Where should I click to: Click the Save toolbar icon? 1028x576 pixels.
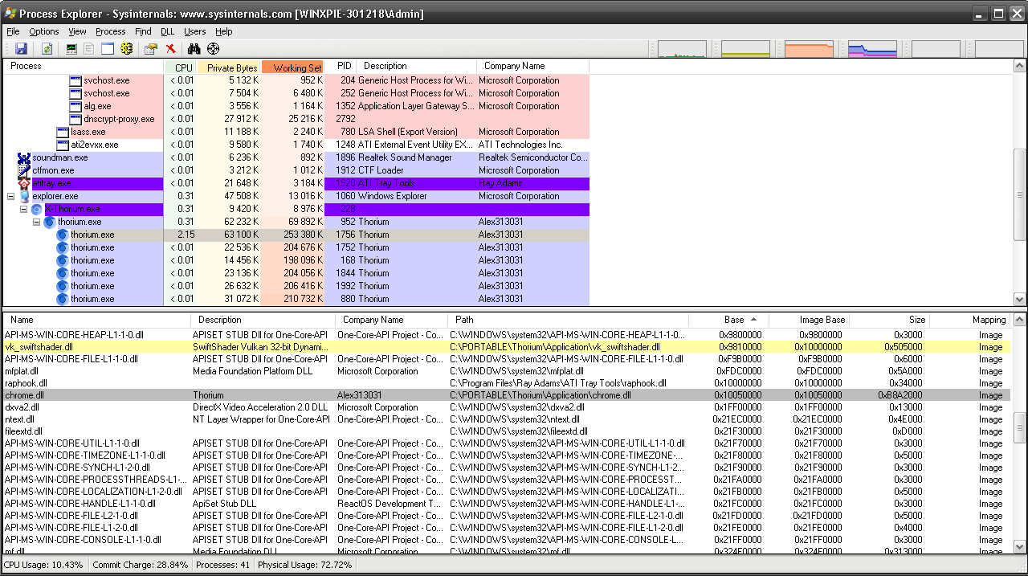22,49
